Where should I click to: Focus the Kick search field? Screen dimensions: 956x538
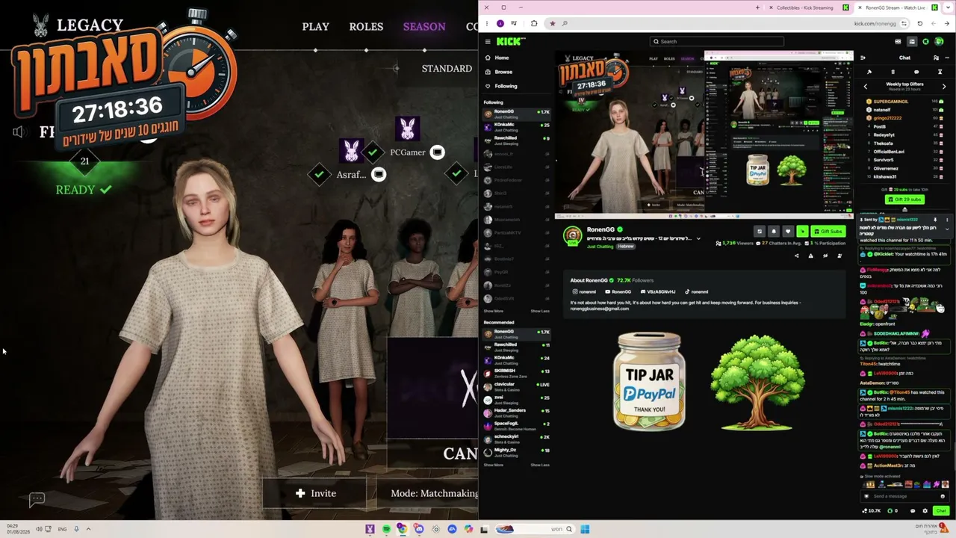717,42
